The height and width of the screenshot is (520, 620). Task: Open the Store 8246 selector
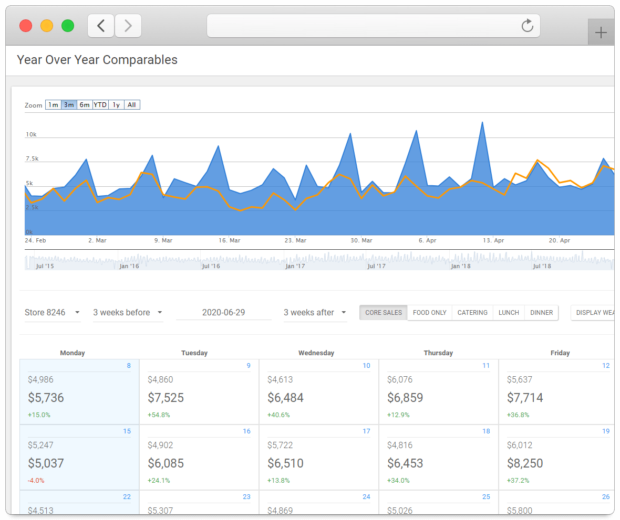coord(45,312)
